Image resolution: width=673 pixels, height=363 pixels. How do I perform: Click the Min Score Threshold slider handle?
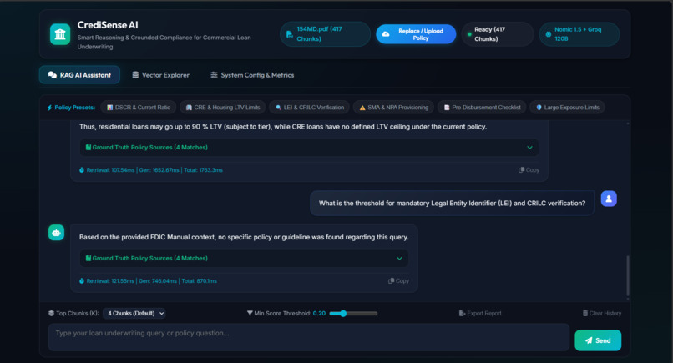tap(343, 314)
